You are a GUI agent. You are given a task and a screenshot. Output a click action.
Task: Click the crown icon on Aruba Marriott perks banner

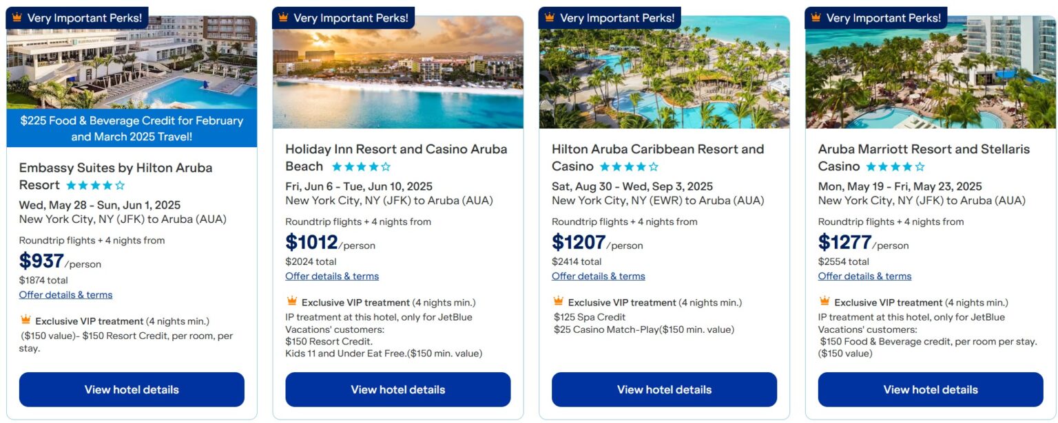(817, 17)
